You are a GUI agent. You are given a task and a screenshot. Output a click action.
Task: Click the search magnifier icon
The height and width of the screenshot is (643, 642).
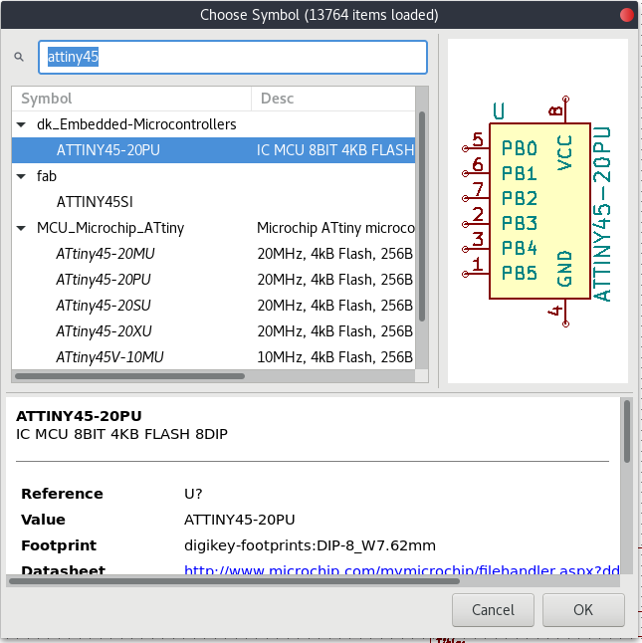coord(19,57)
